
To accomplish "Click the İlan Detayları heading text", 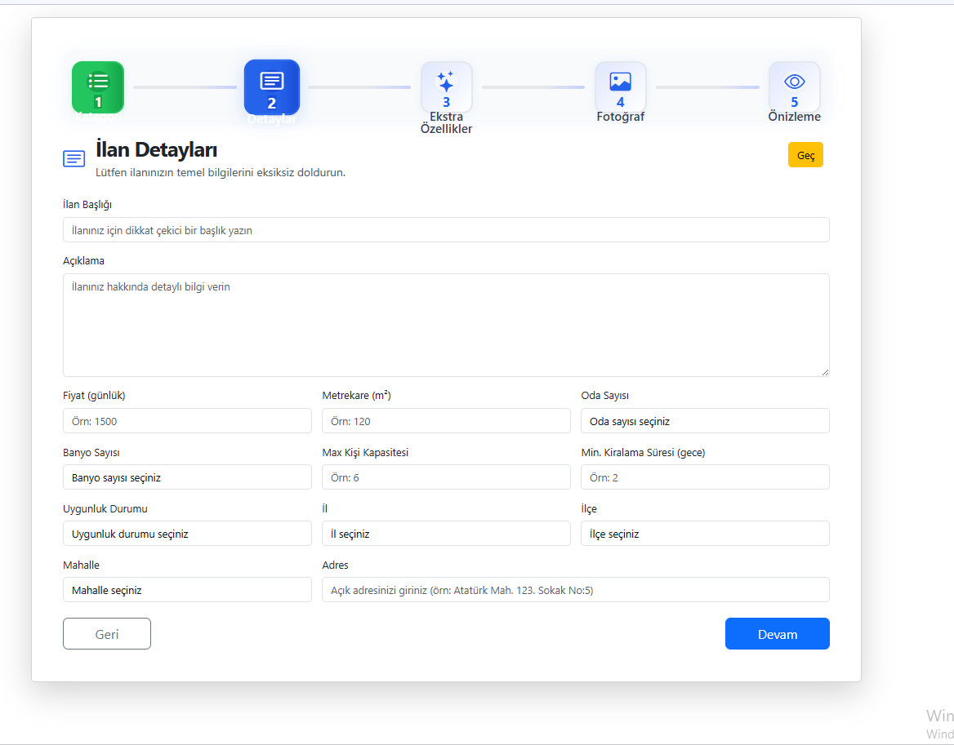I will (x=156, y=149).
